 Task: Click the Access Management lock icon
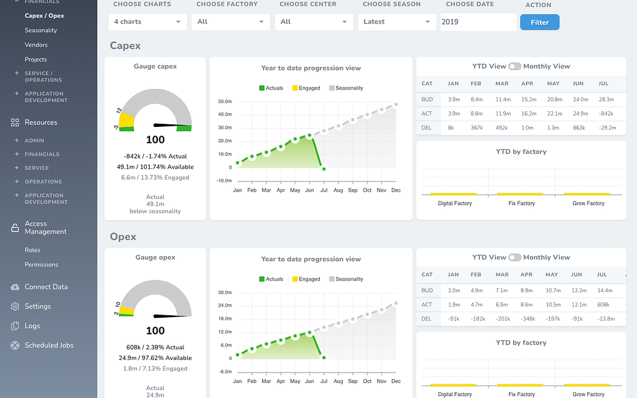click(15, 228)
